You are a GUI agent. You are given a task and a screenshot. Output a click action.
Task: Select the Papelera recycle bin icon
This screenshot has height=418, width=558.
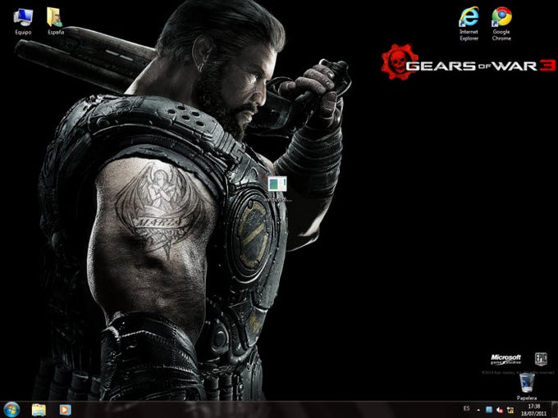click(x=527, y=387)
